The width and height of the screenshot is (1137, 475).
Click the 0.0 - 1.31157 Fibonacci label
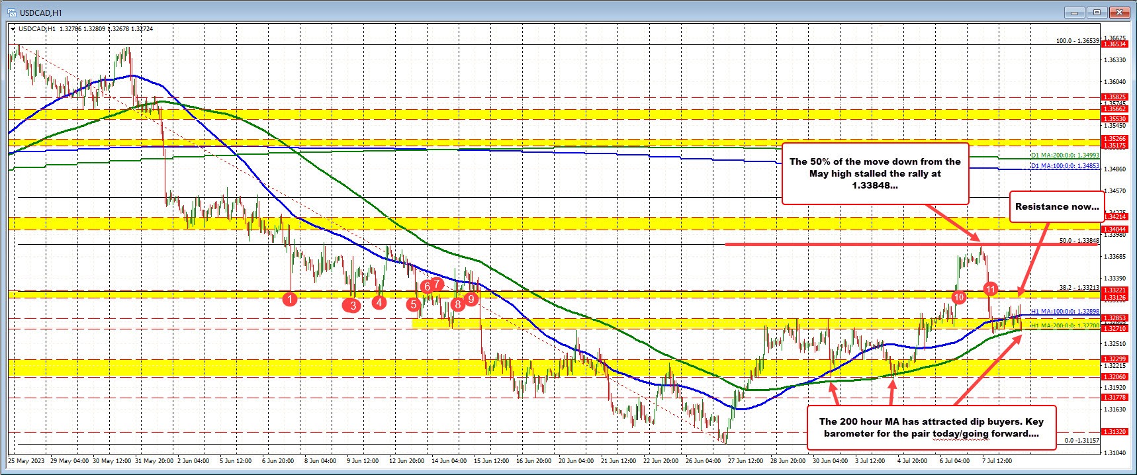[x=1081, y=440]
